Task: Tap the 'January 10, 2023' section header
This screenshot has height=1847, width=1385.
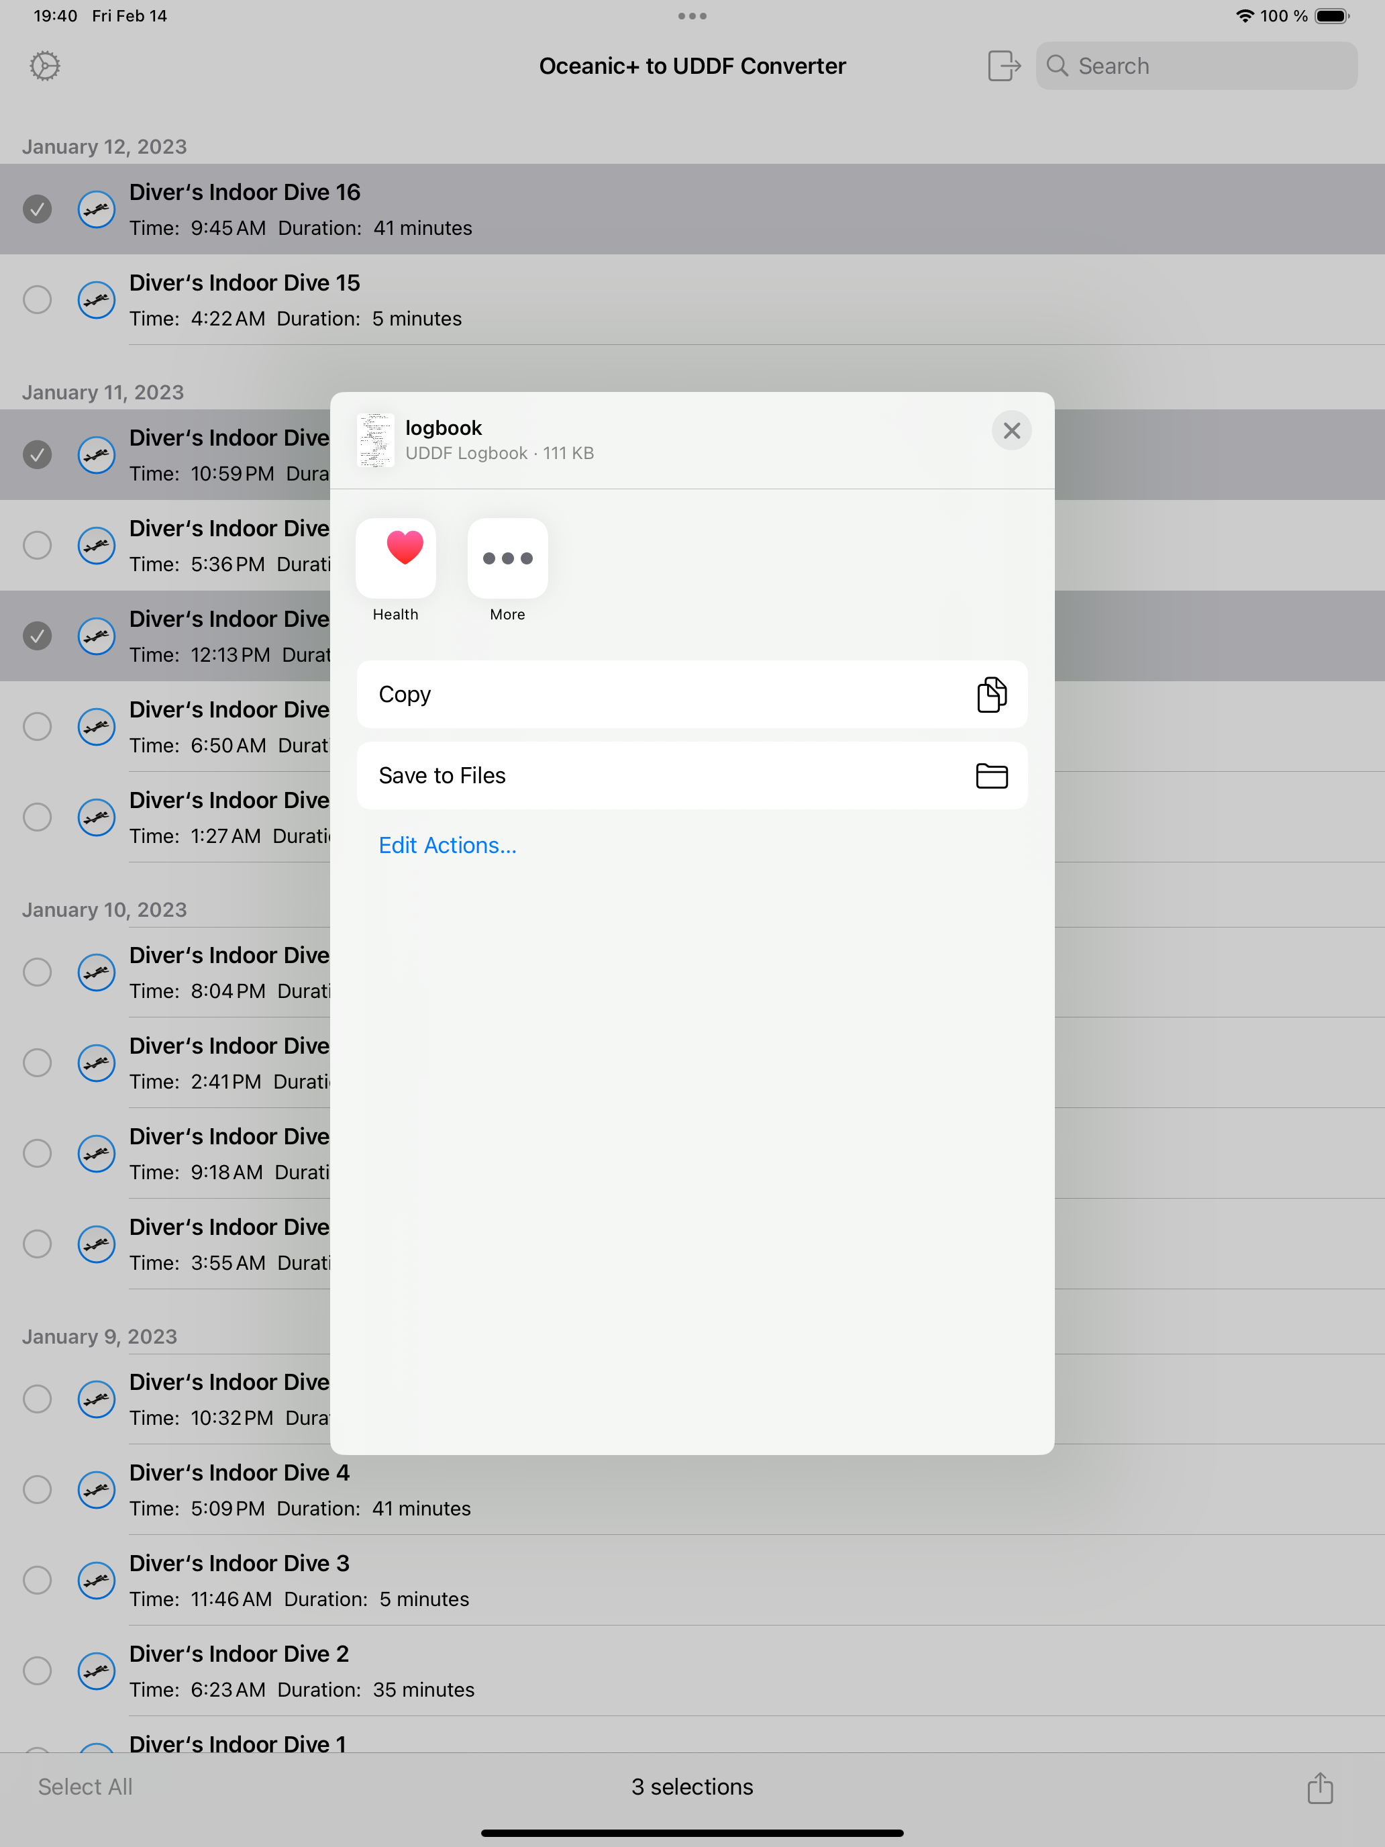Action: click(105, 910)
